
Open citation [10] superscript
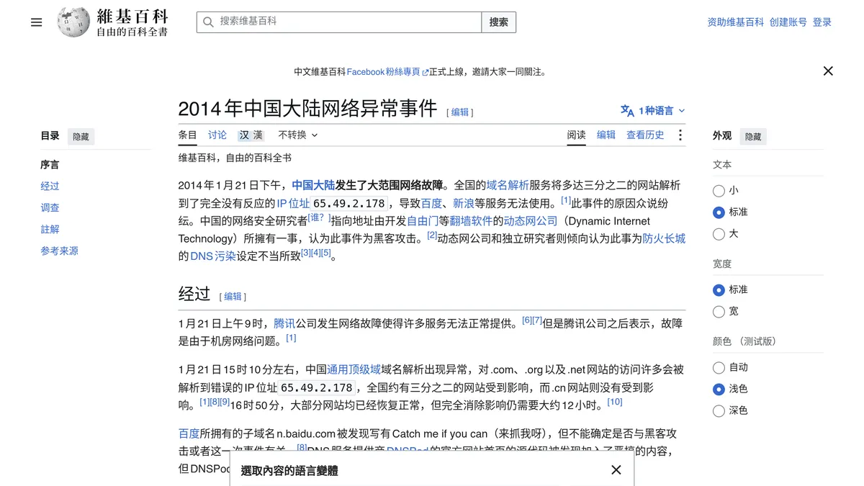pyautogui.click(x=615, y=402)
